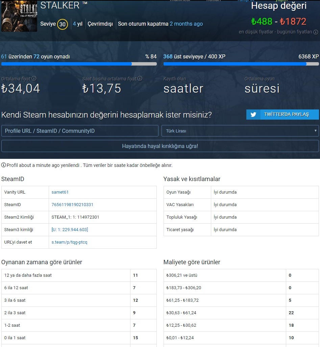Click the '2 ila 3 saat' row
This screenshot has height=347, width=320.
(x=79, y=313)
